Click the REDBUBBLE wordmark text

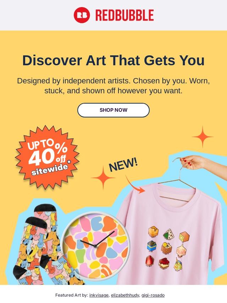124,15
